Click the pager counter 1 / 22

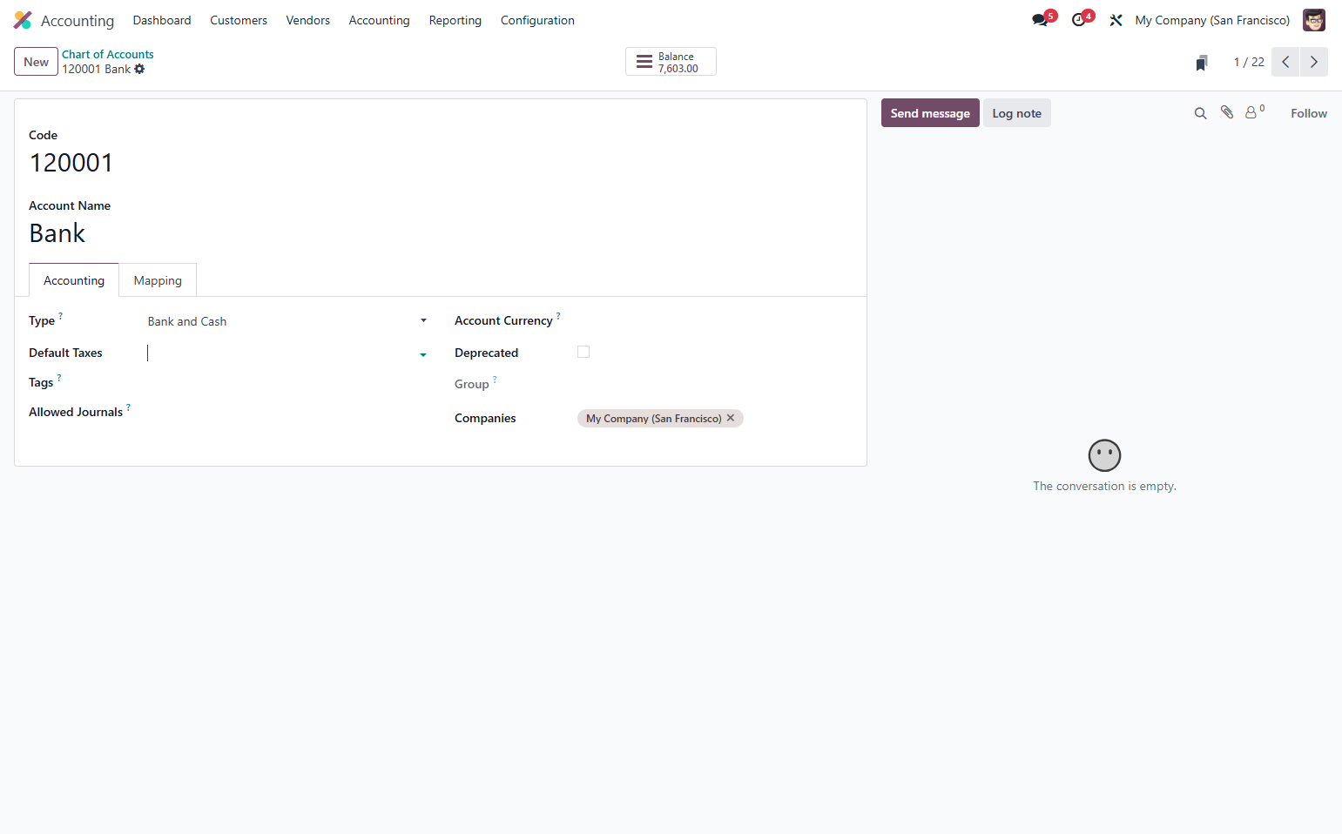pyautogui.click(x=1249, y=62)
